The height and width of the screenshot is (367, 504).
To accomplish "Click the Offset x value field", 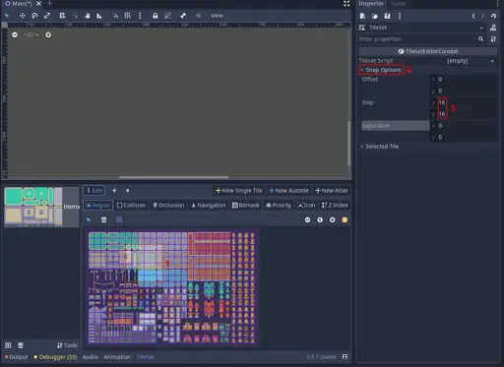I will (x=464, y=79).
